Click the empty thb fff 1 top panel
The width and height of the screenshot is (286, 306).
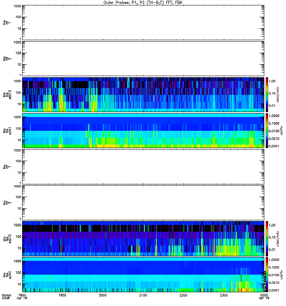point(143,23)
